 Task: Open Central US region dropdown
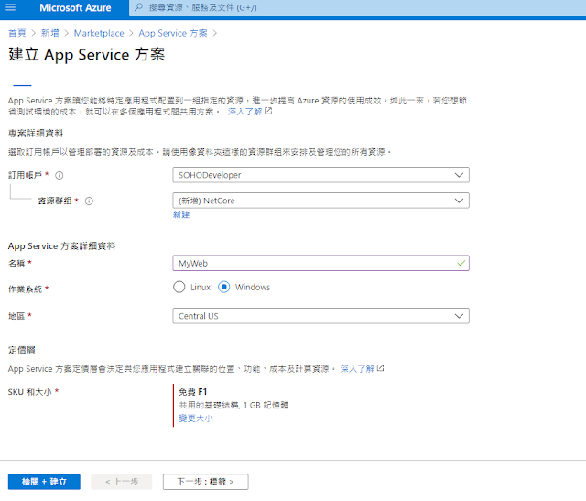[x=320, y=316]
